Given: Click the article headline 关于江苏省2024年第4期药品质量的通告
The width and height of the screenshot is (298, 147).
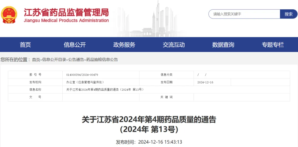Looking at the screenshot, I should pyautogui.click(x=149, y=120).
